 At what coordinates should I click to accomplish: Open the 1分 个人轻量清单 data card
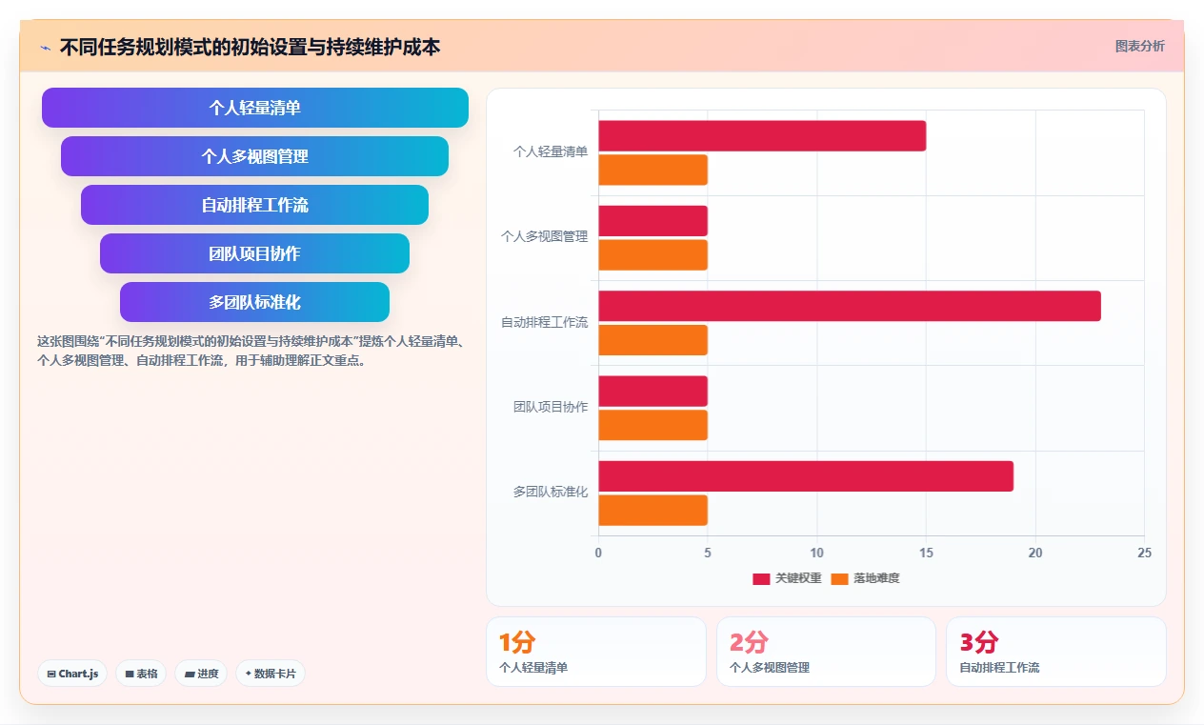click(596, 652)
